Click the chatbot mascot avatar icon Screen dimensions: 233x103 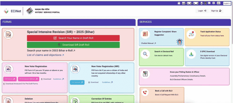(x=179, y=42)
